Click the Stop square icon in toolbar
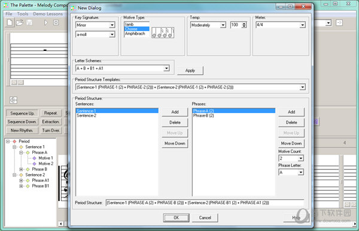 tap(56, 22)
